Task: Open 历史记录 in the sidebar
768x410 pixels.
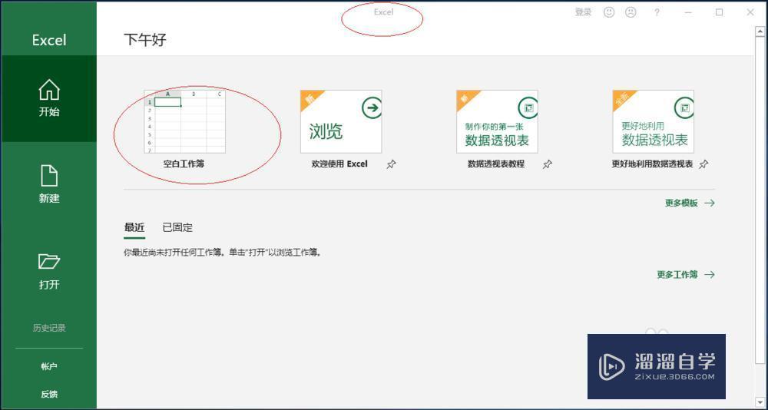Action: coord(49,328)
